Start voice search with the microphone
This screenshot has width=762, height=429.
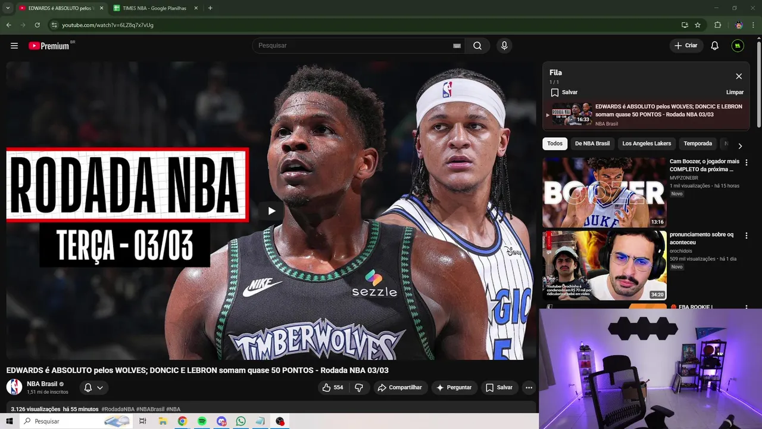coord(504,46)
